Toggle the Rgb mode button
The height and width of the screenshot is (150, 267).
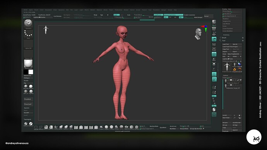point(102,15)
